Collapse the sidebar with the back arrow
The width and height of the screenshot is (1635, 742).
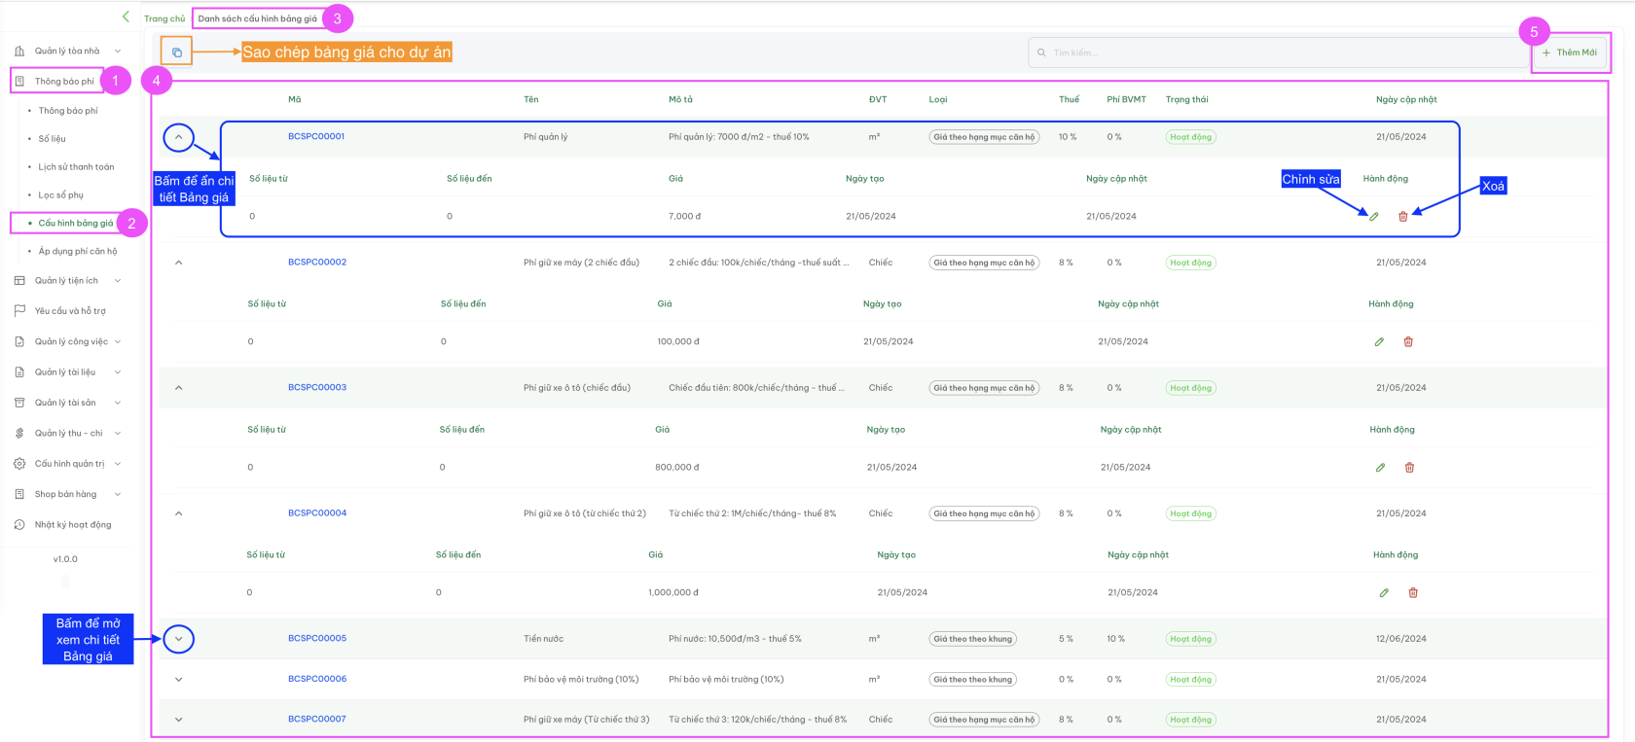[x=126, y=17]
